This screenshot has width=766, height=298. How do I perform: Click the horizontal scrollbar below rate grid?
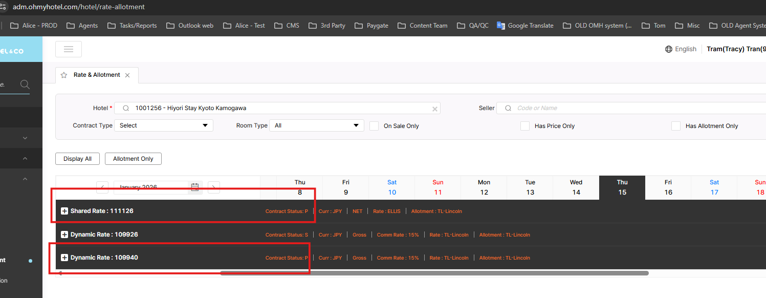[434, 273]
